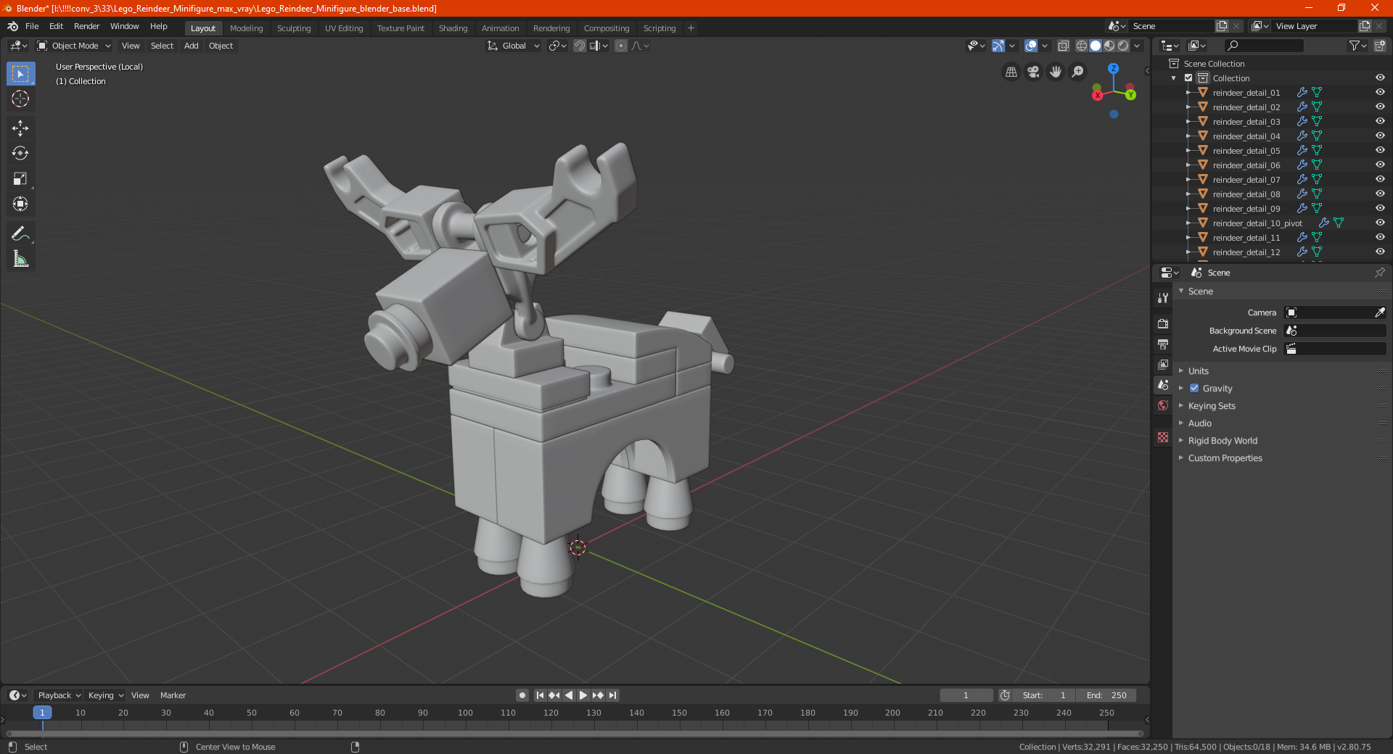Play the animation forward
The height and width of the screenshot is (754, 1393).
coord(583,695)
